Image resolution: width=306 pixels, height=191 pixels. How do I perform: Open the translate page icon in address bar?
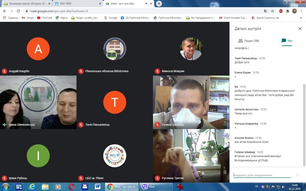(265, 11)
